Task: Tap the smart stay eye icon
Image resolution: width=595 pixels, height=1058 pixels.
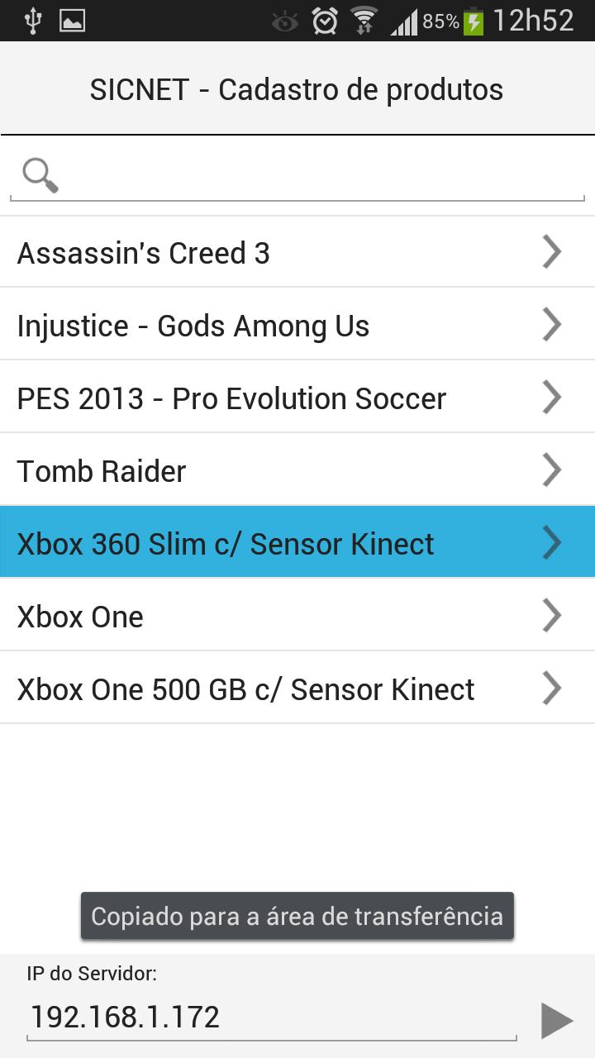Action: (284, 21)
